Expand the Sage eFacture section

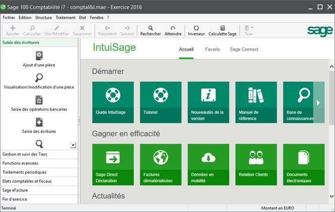point(39,190)
